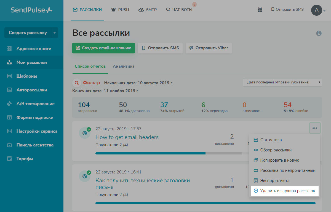
Task: Click the Создать рассылку sidebar button
Action: pos(28,33)
